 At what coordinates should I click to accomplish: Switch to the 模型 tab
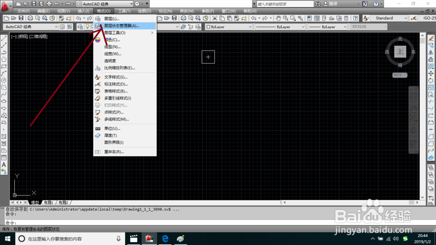pos(35,203)
